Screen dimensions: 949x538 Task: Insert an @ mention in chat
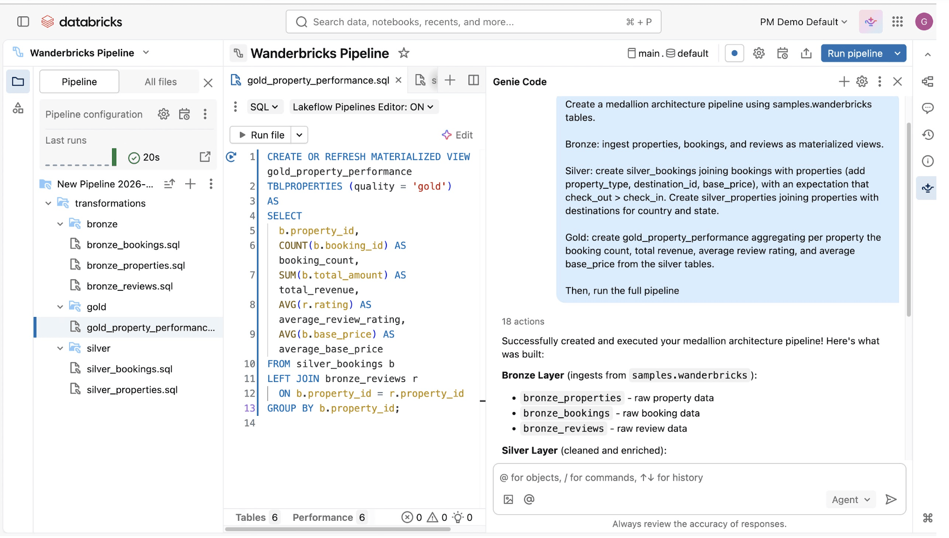pos(529,499)
